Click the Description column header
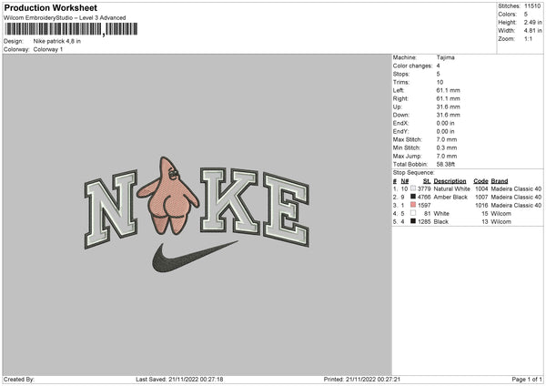The width and height of the screenshot is (546, 386). pyautogui.click(x=450, y=181)
